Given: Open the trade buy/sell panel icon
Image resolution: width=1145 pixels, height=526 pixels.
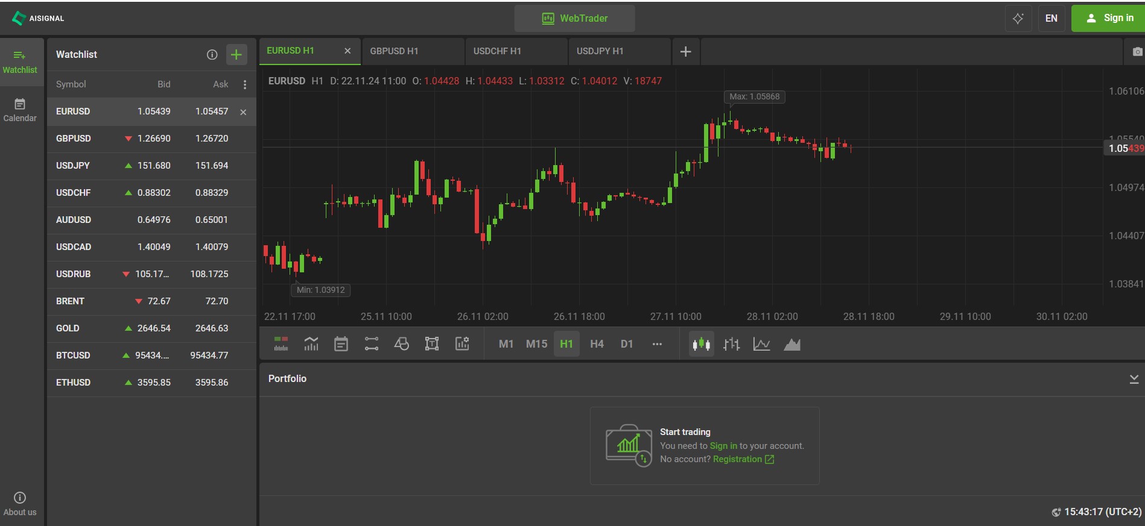Looking at the screenshot, I should coord(281,344).
